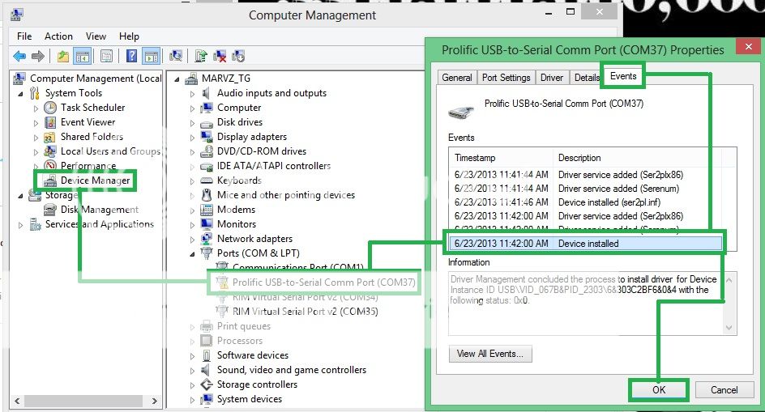This screenshot has width=765, height=412.
Task: Collapse the Ports (COM & LPT) category
Action: click(192, 254)
